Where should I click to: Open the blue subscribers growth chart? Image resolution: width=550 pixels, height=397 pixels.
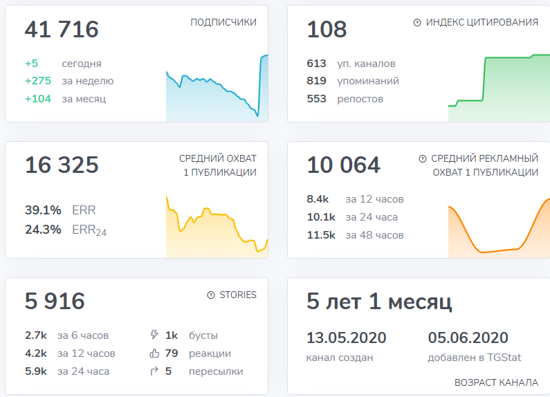click(x=217, y=88)
